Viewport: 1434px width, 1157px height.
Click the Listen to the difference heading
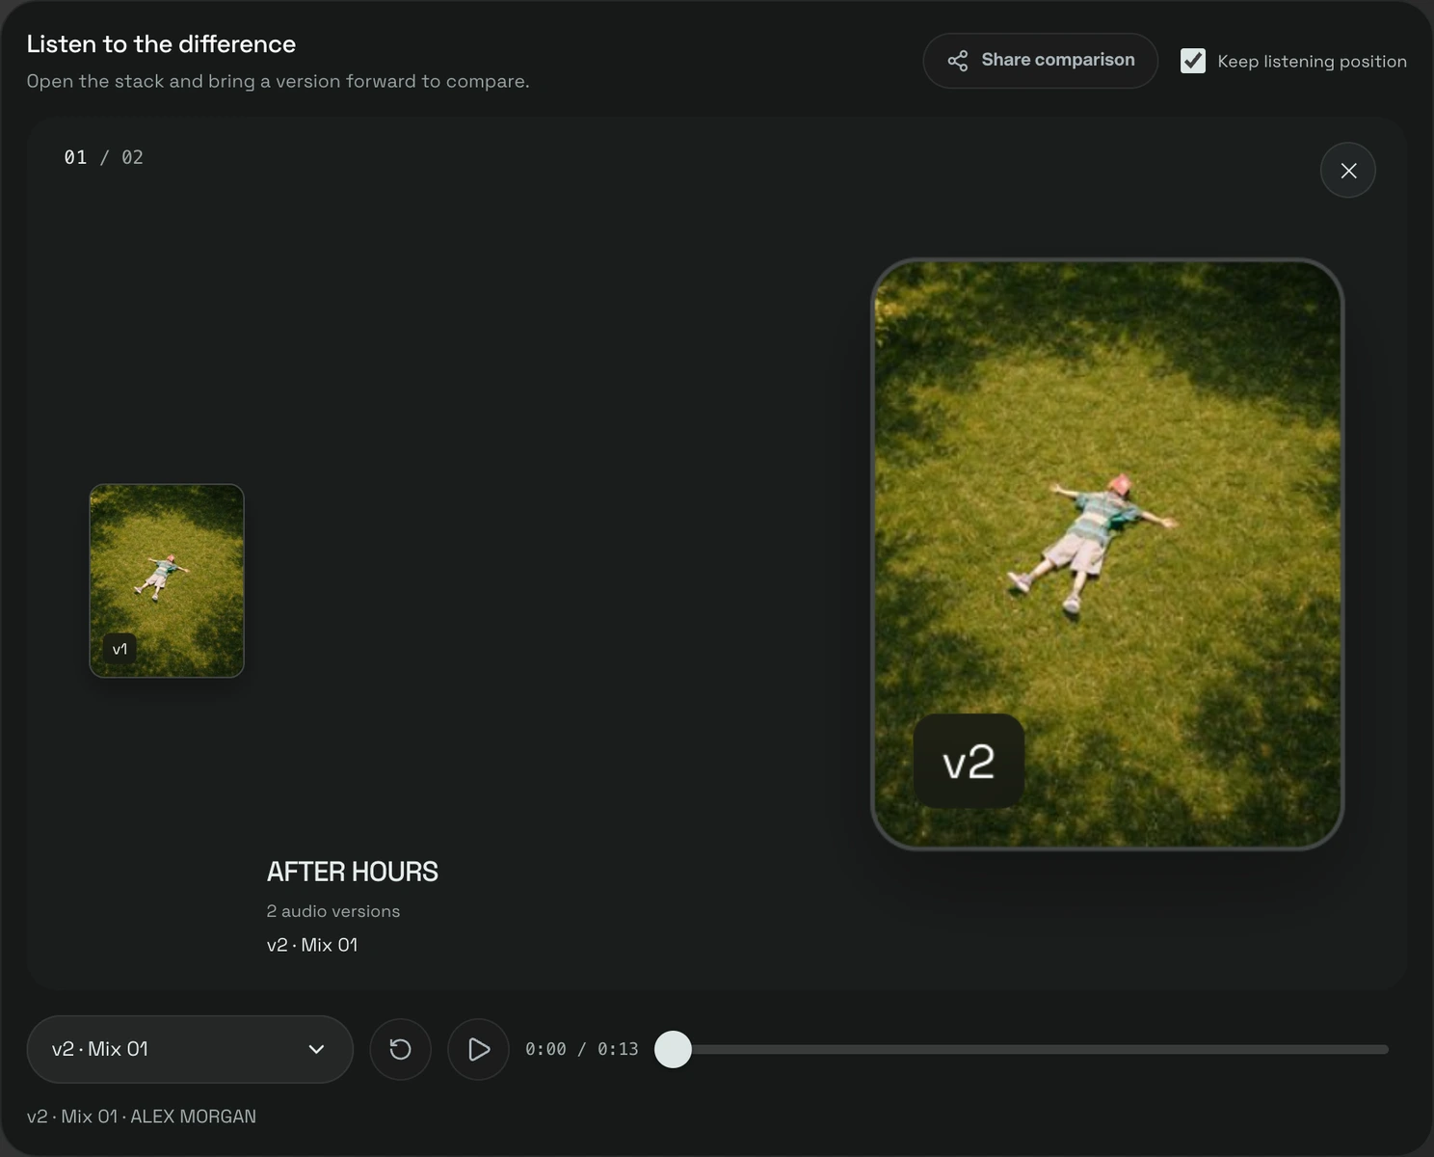[x=161, y=44]
